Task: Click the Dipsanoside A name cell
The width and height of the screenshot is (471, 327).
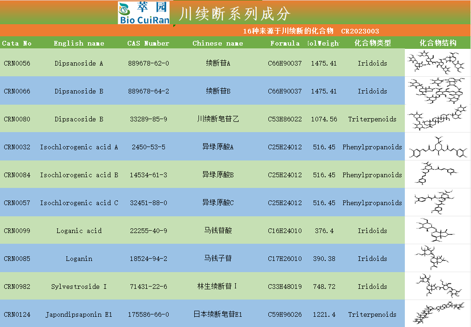Action: [79, 63]
